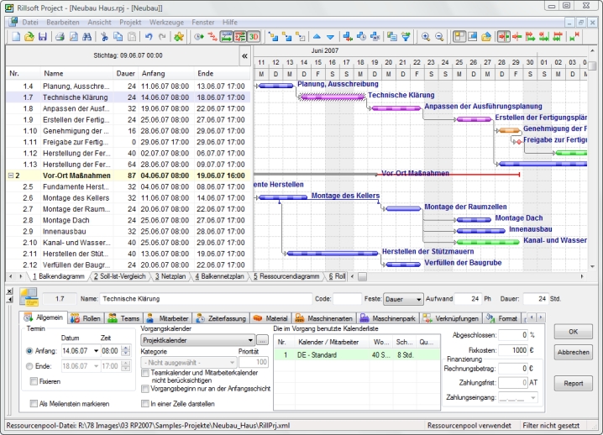Image resolution: width=603 pixels, height=435 pixels.
Task: Click the zoom in magnifier icon
Action: (426, 37)
